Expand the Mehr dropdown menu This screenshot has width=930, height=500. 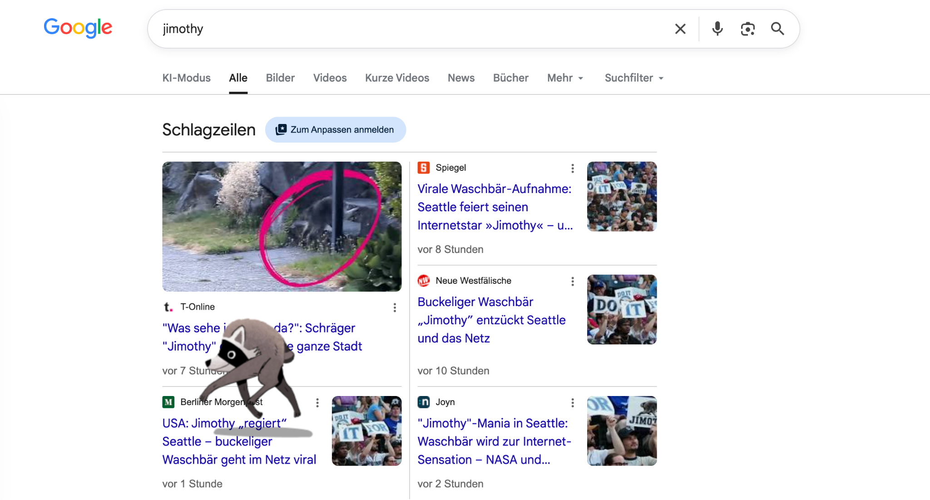[565, 78]
